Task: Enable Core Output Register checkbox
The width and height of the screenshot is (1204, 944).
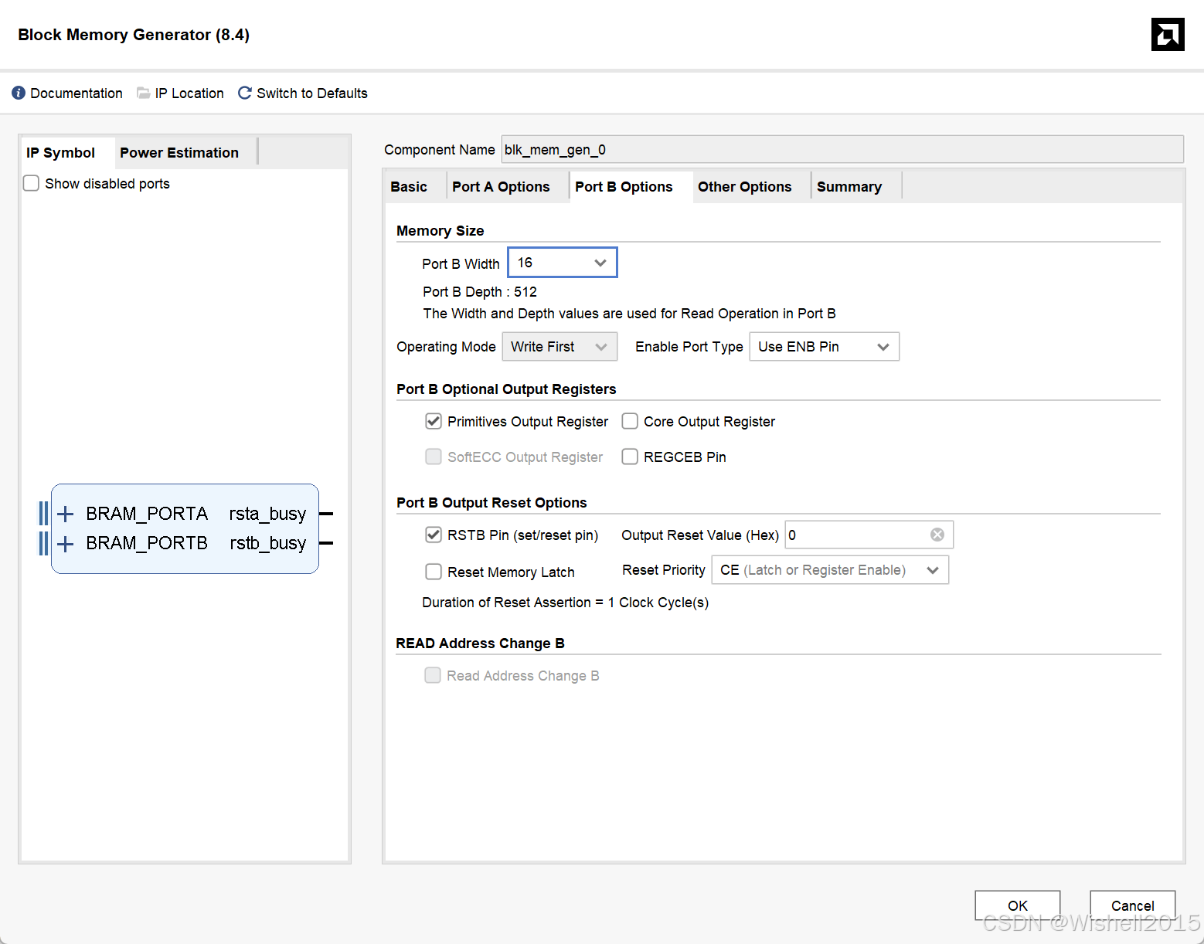Action: coord(630,421)
